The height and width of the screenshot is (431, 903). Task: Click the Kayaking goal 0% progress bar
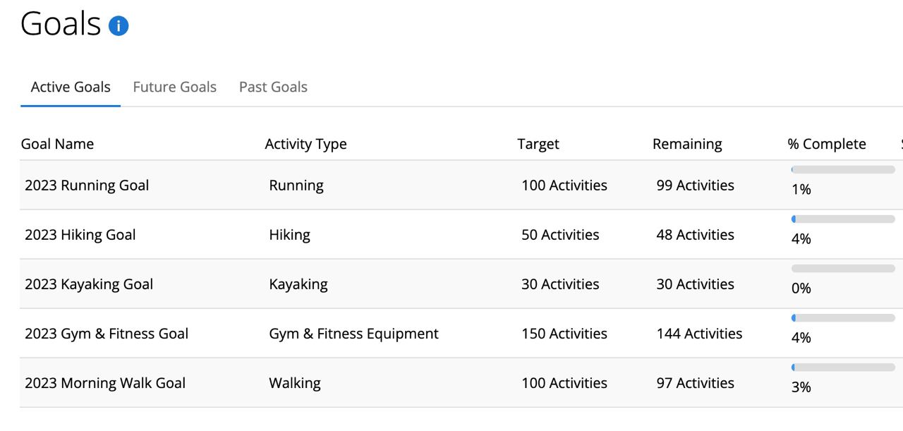point(843,268)
